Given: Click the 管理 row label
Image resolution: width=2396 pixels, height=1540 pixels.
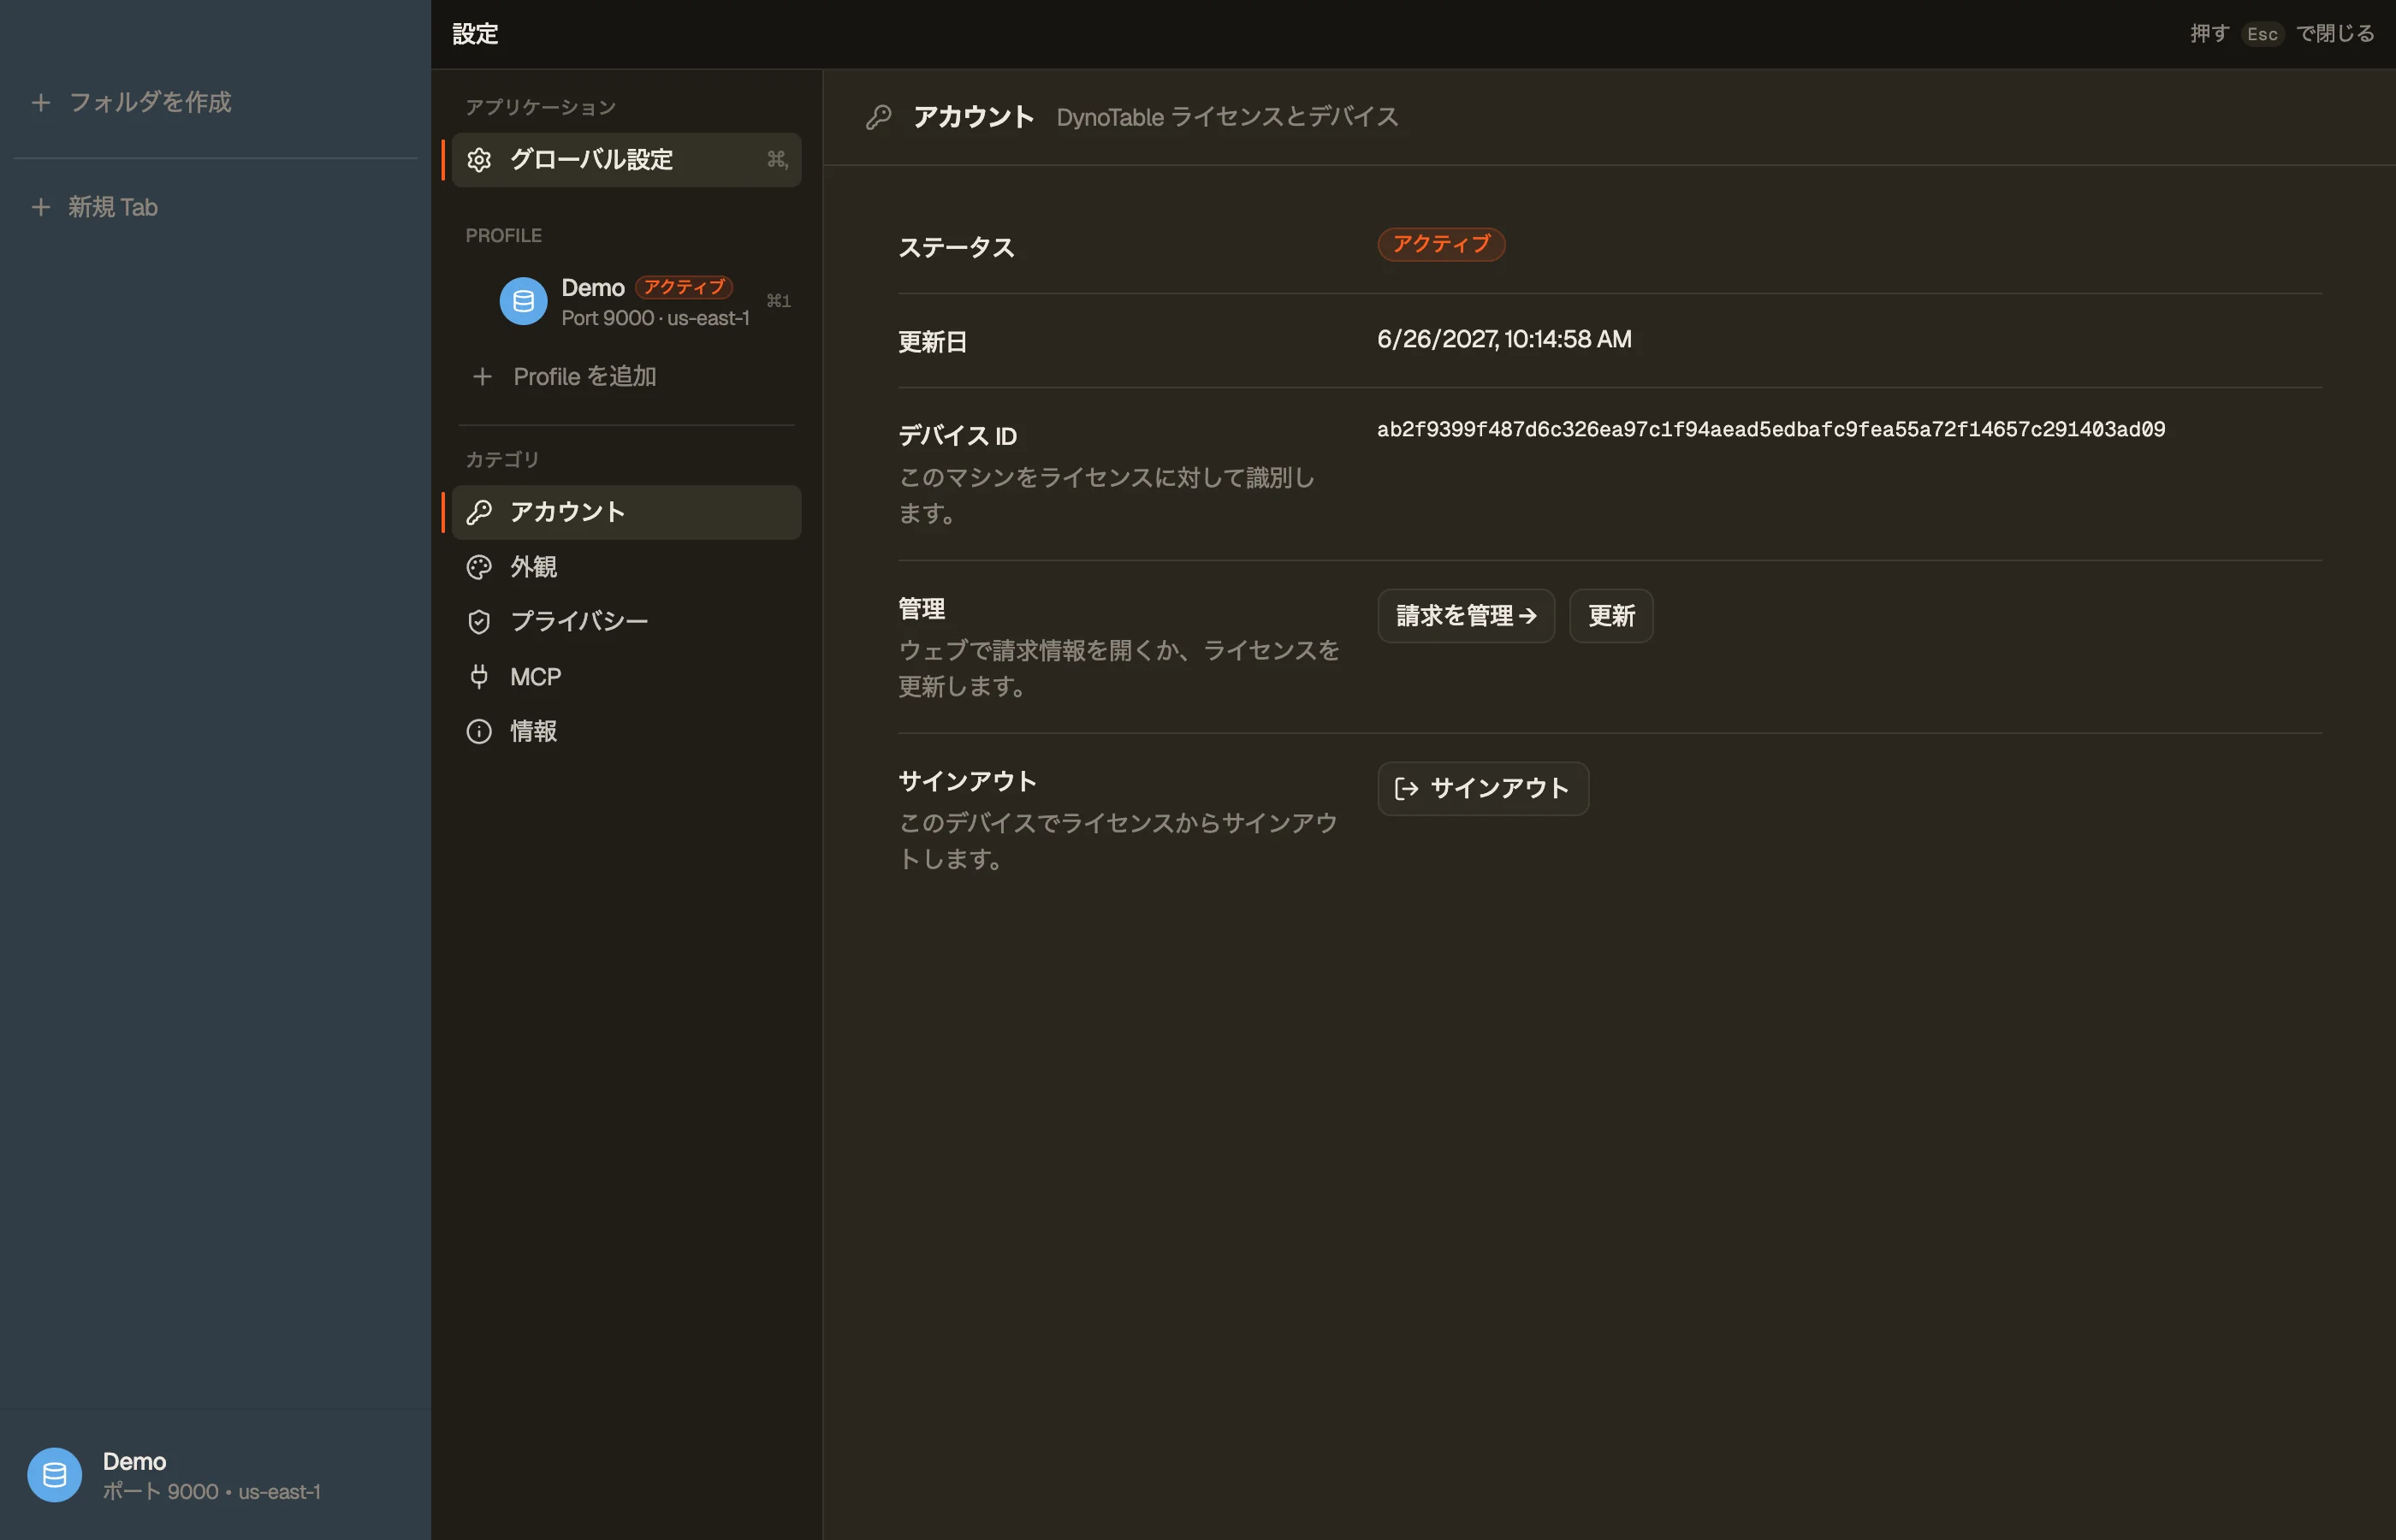Looking at the screenshot, I should [921, 609].
